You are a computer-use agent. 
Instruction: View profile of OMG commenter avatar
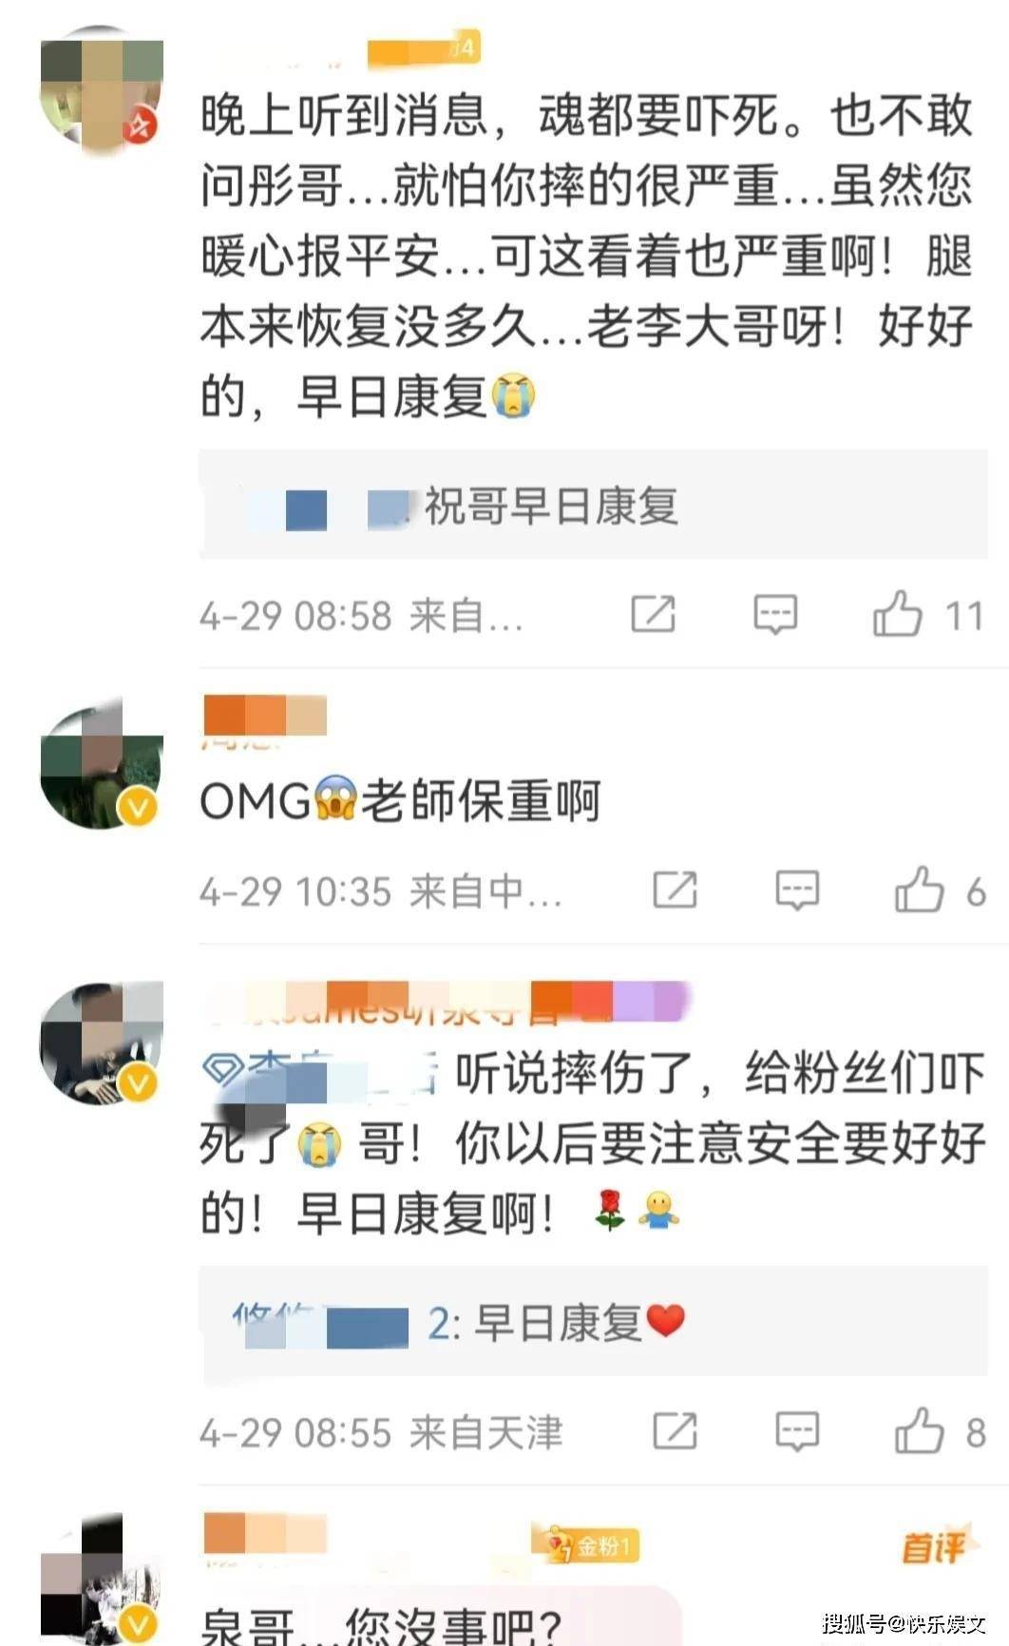(x=101, y=766)
